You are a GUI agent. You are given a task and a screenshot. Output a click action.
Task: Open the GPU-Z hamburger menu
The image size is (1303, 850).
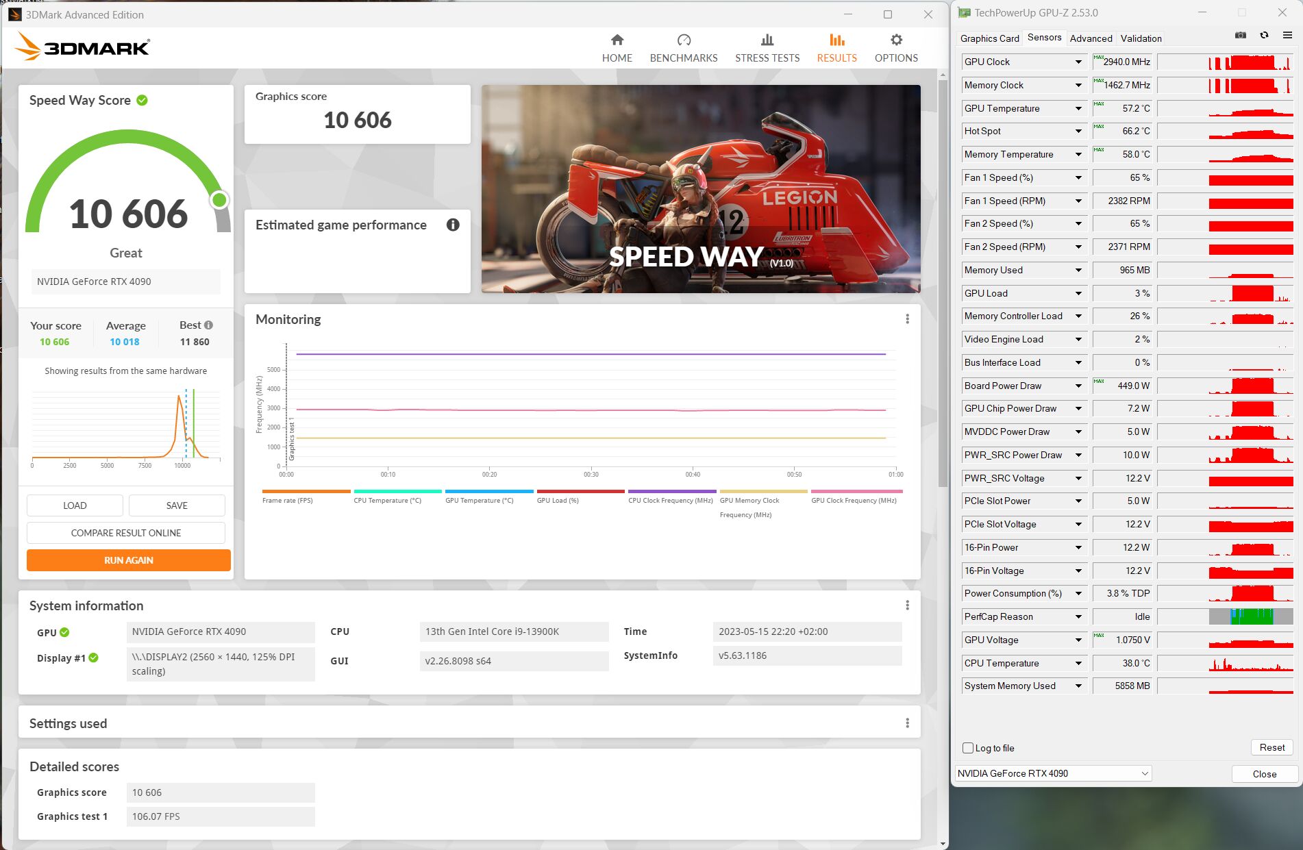coord(1287,36)
